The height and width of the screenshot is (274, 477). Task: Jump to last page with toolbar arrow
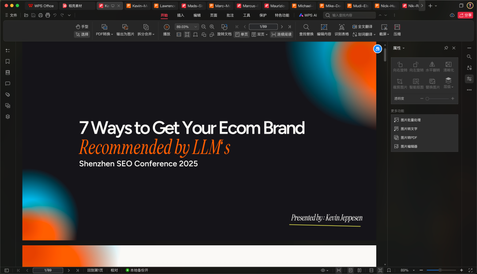[x=289, y=27]
